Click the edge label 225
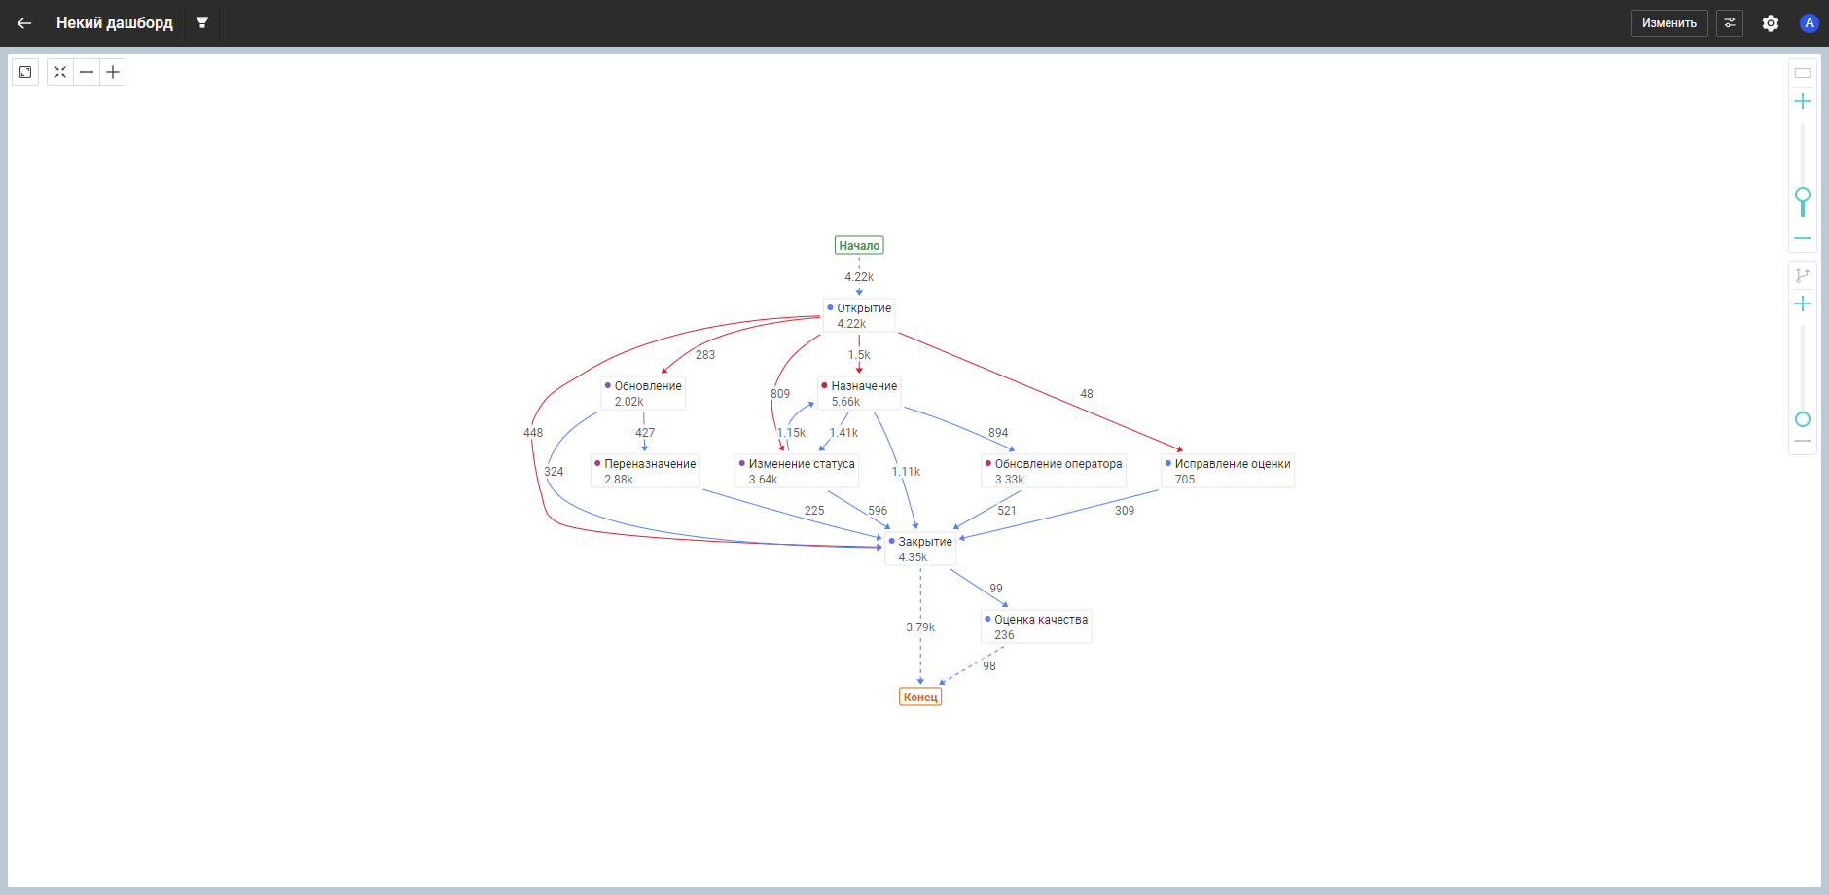The height and width of the screenshot is (895, 1829). (x=814, y=511)
